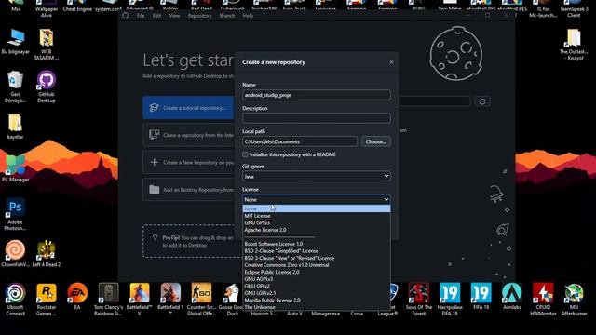Click the Local path input field
Image resolution: width=596 pixels, height=335 pixels.
[x=300, y=141]
